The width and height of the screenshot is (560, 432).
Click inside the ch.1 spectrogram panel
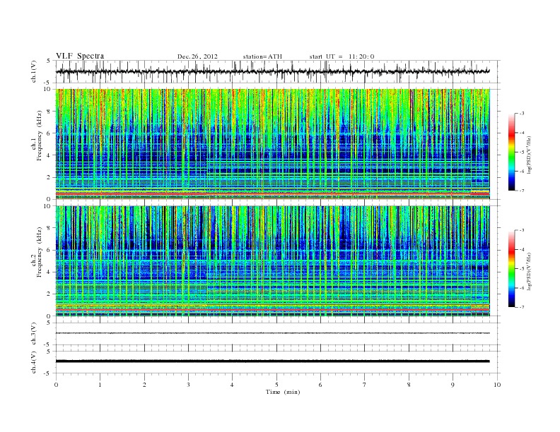click(272, 144)
